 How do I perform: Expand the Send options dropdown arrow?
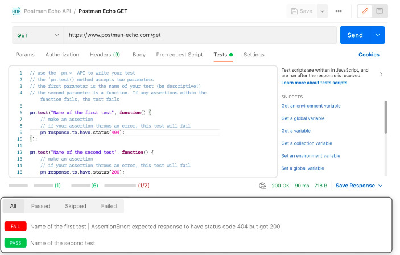(x=378, y=35)
